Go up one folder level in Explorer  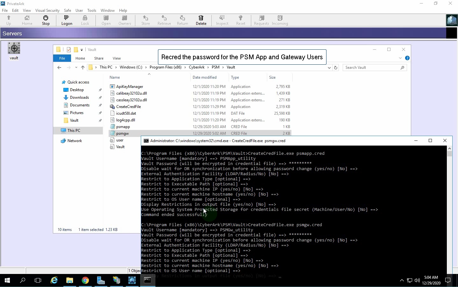coord(83,68)
